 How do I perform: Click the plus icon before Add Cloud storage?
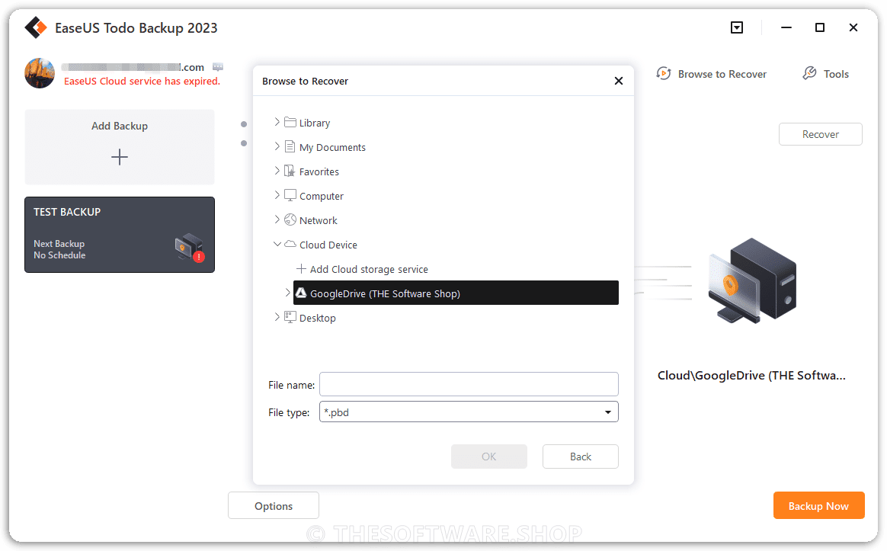click(302, 269)
